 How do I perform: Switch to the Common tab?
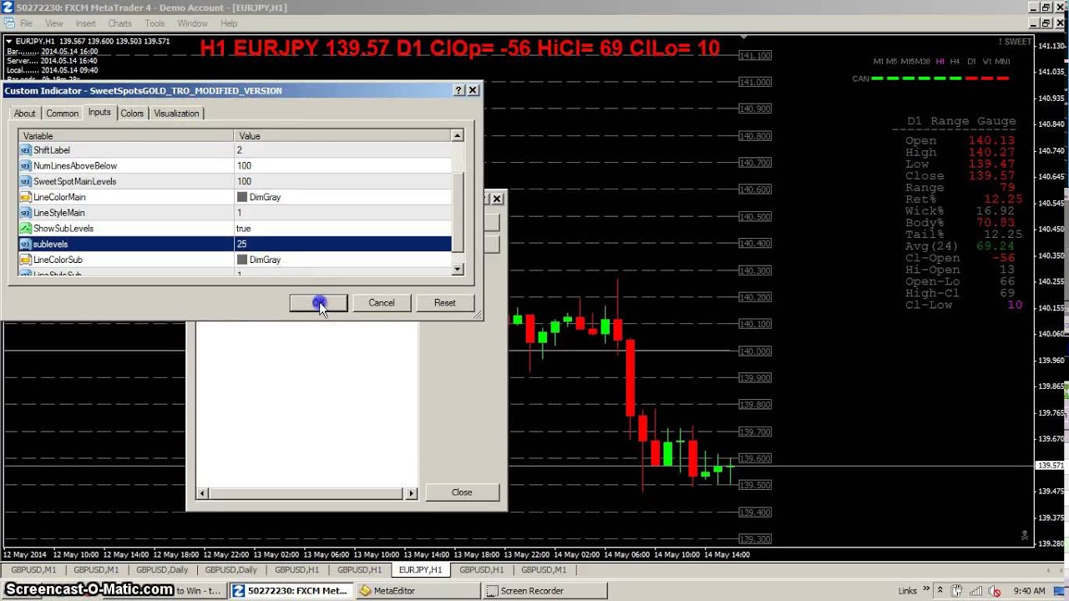pyautogui.click(x=62, y=114)
